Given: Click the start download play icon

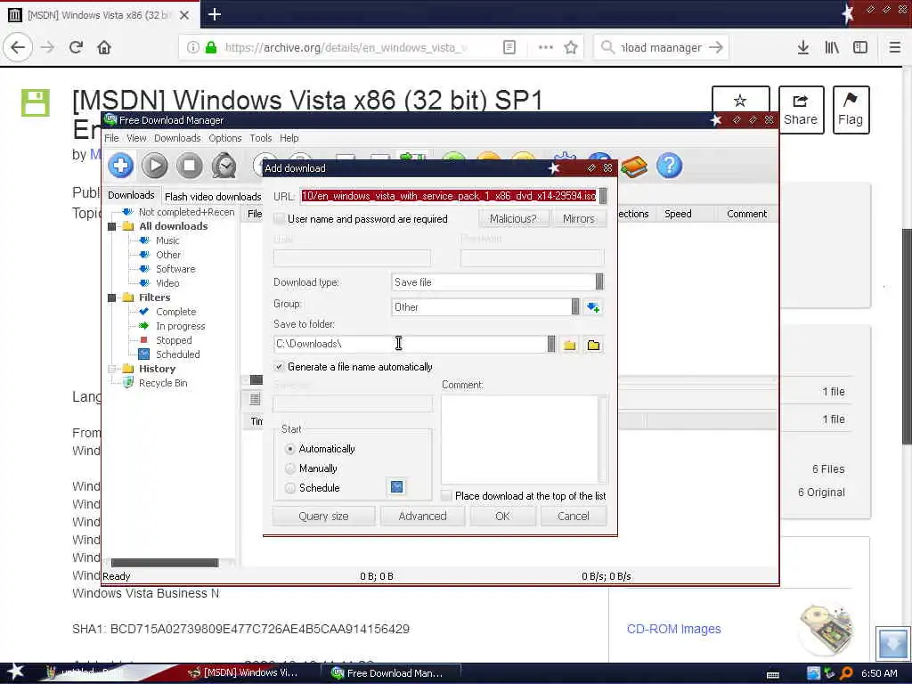Looking at the screenshot, I should [155, 166].
